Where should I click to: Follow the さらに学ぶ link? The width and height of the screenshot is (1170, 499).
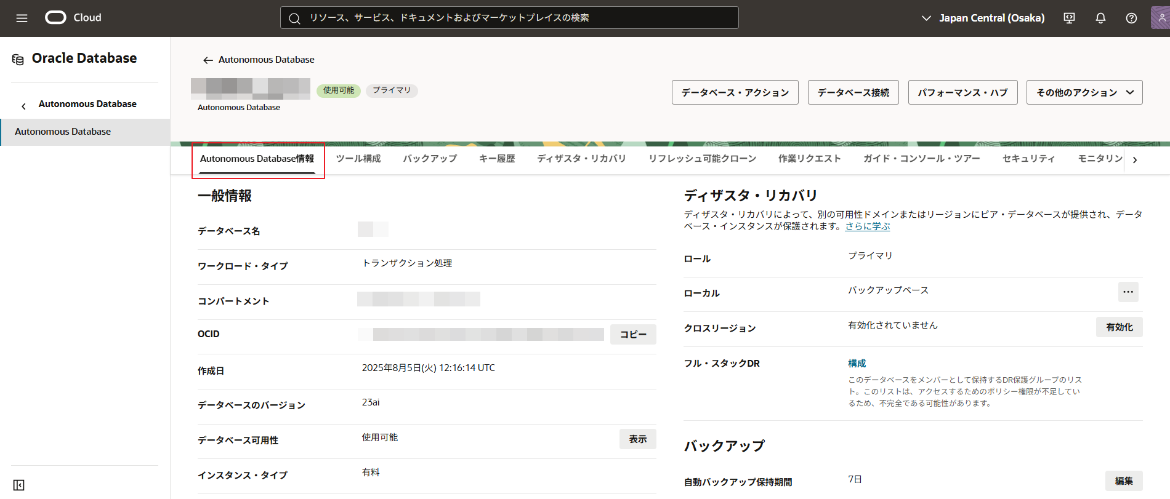[868, 226]
